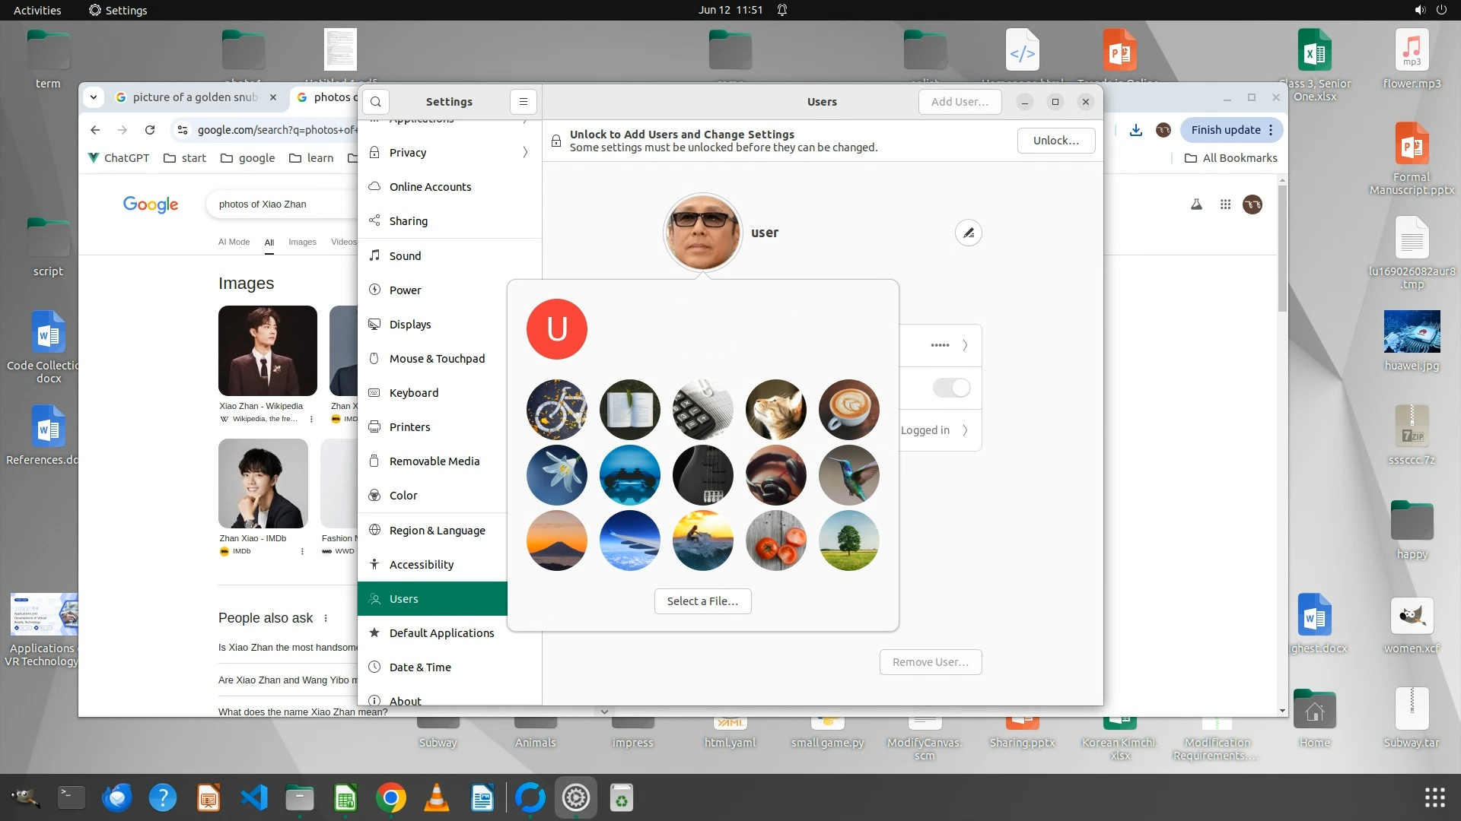
Task: Click Select a File... button
Action: coord(702,601)
